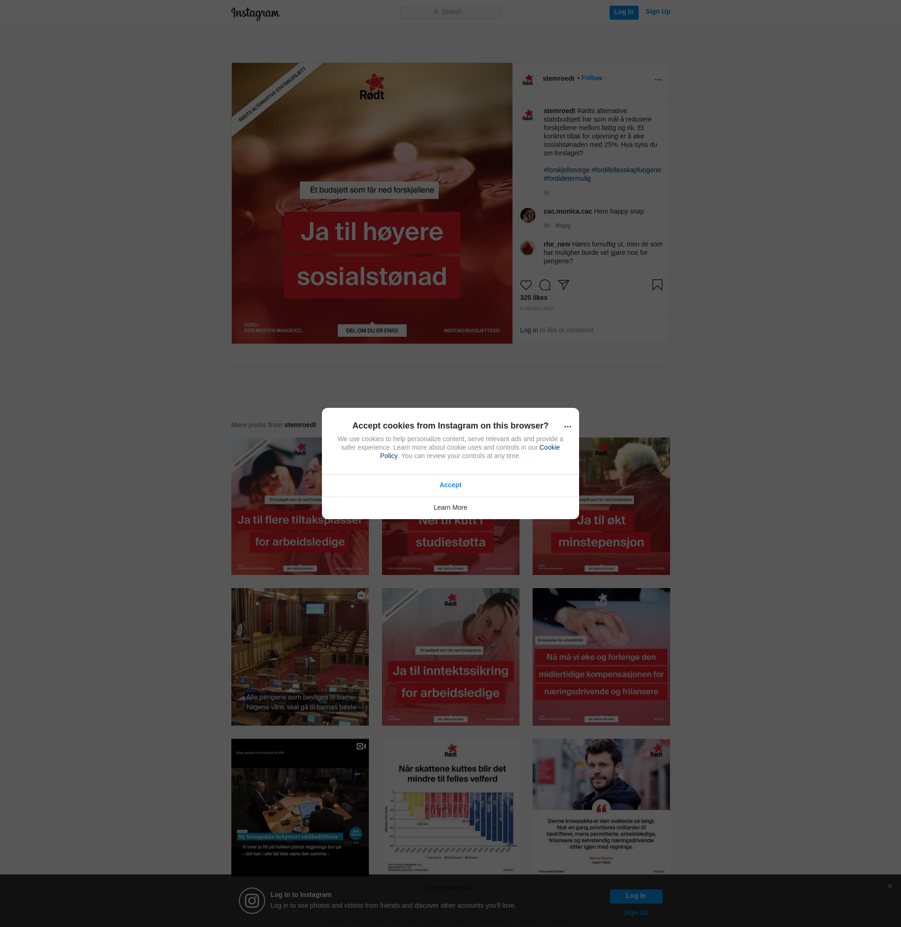This screenshot has height=927, width=901.
Task: Click cac.monica.cac profile picture
Action: tap(528, 215)
